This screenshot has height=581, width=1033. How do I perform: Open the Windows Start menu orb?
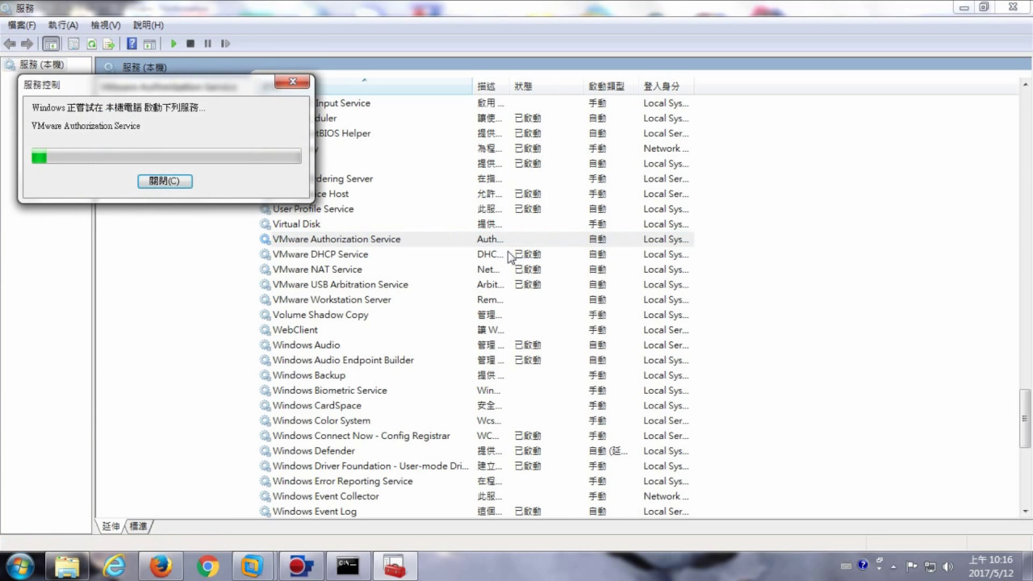point(19,566)
